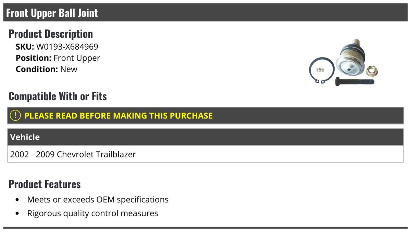Click the black bolt in product photo
The width and height of the screenshot is (411, 232).
354,81
